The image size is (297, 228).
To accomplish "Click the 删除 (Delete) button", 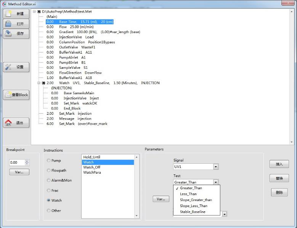I will click(x=279, y=192).
